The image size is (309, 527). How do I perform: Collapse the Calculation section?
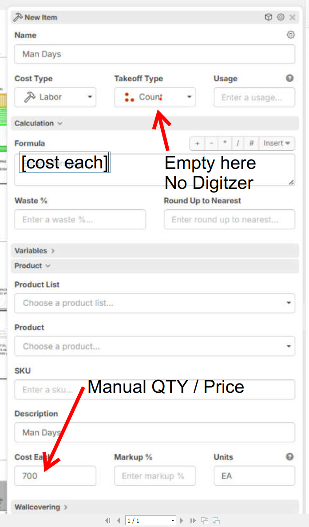point(38,124)
